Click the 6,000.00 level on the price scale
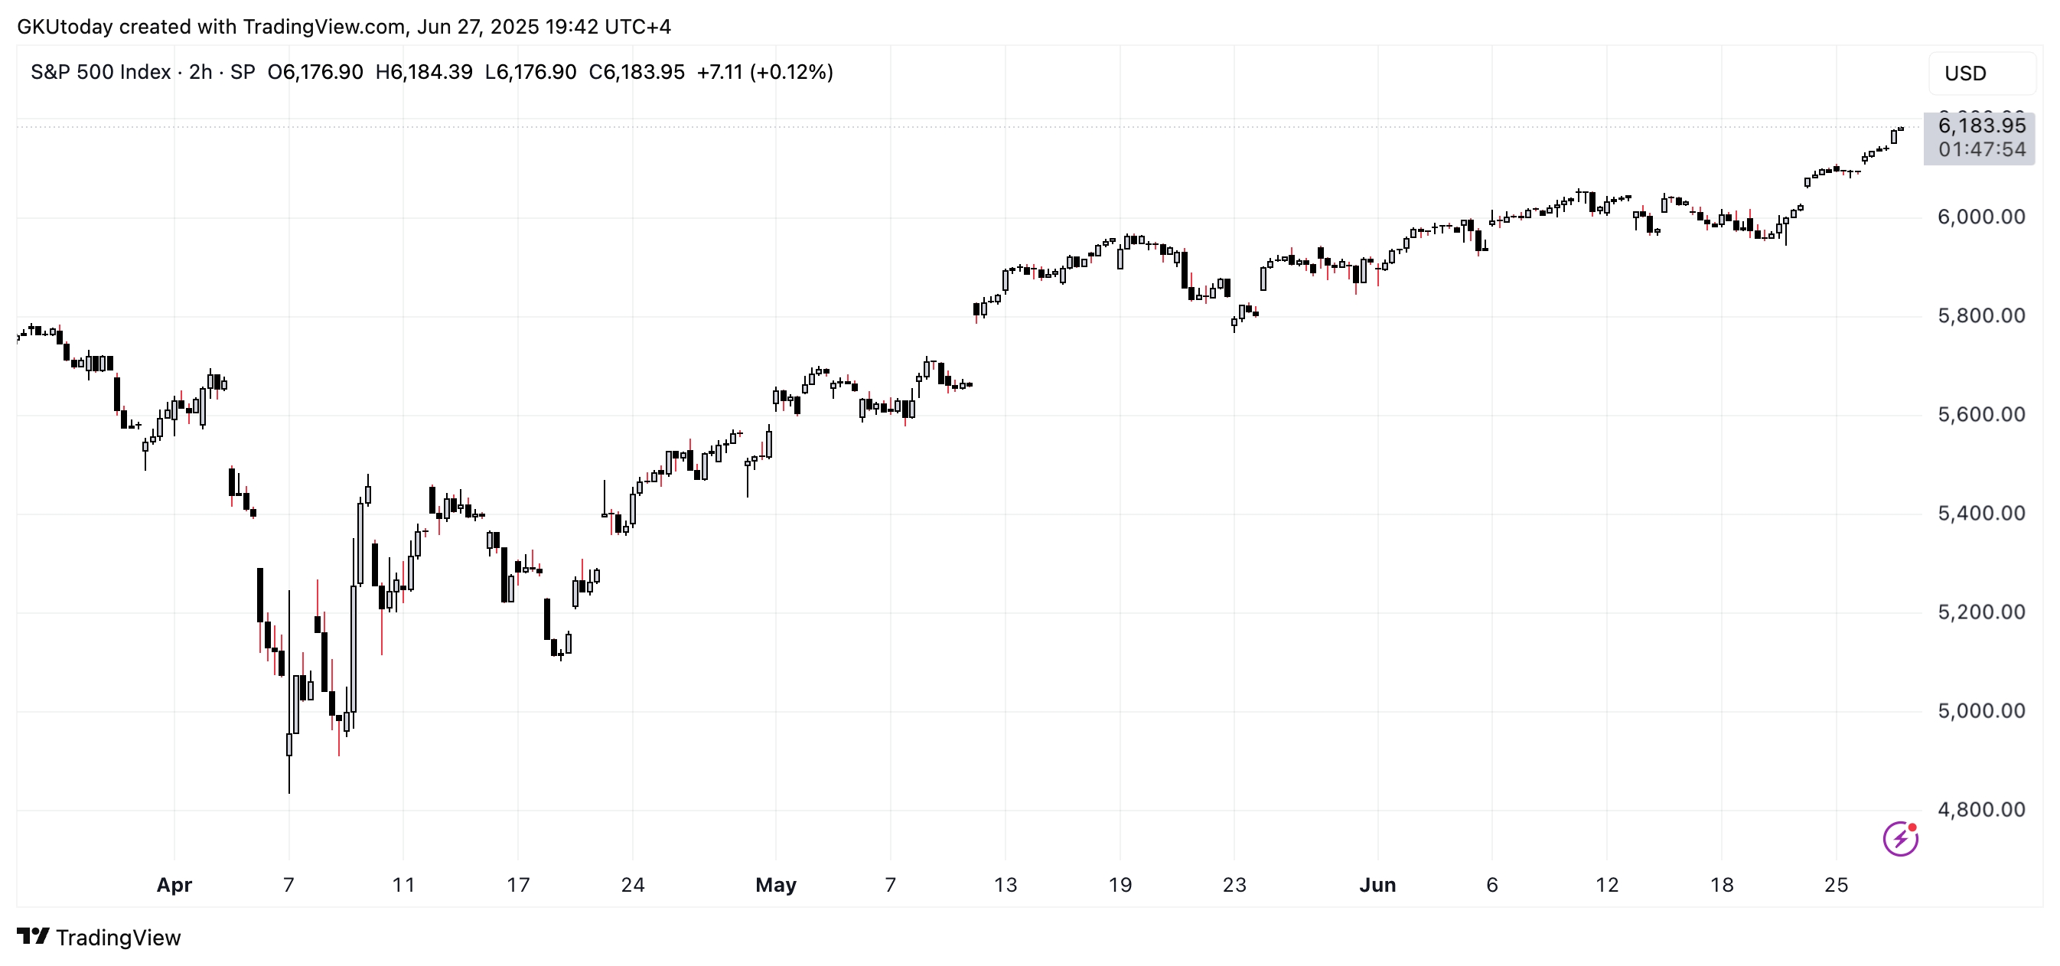This screenshot has height=966, width=2060. [x=1981, y=217]
